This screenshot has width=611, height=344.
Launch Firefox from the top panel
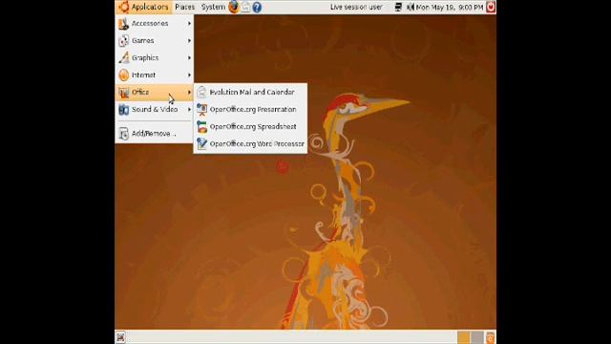tap(234, 7)
